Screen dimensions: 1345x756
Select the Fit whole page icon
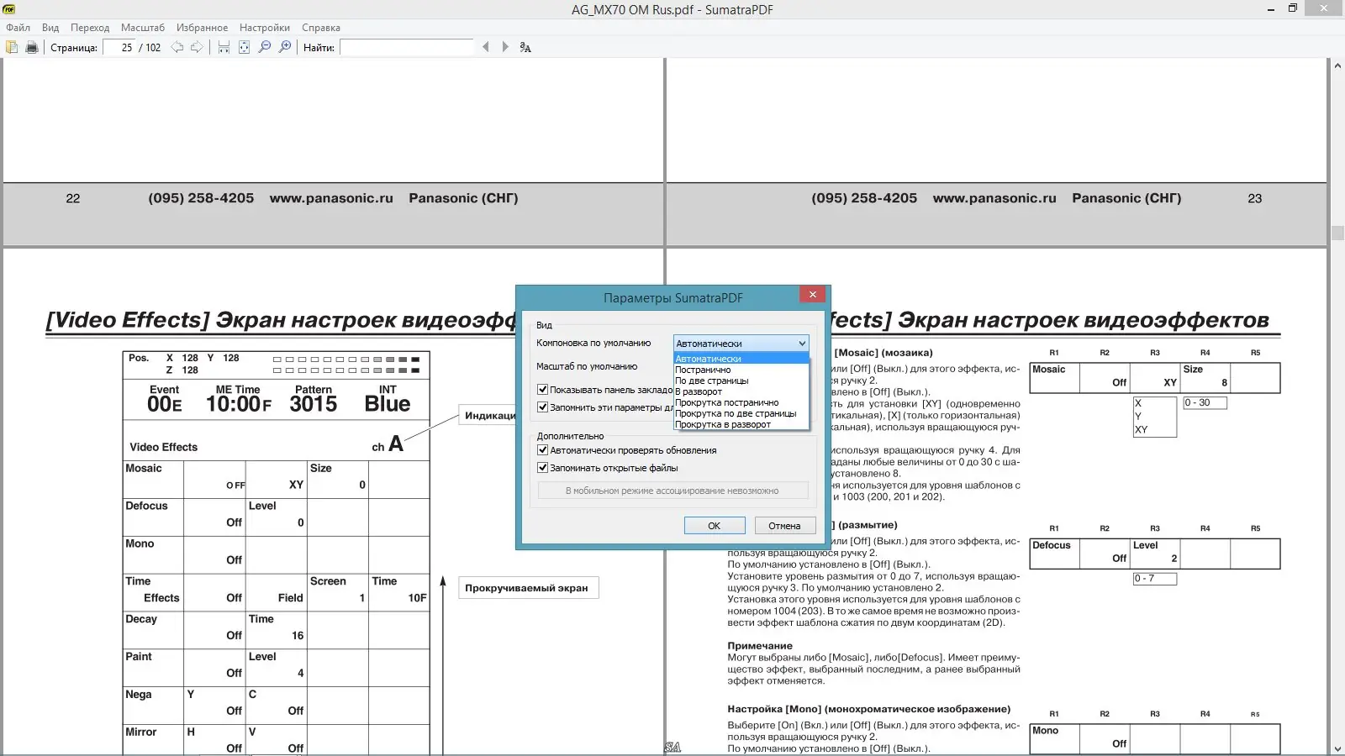pyautogui.click(x=244, y=47)
